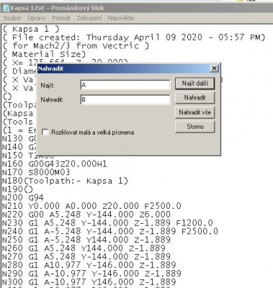Place cursor on line N200 G94

tap(23, 198)
